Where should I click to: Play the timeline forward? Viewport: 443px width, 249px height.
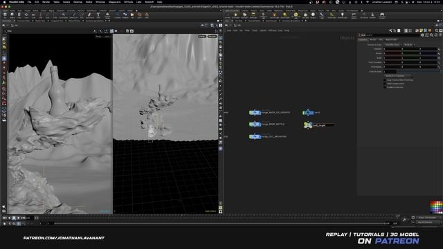[19, 218]
